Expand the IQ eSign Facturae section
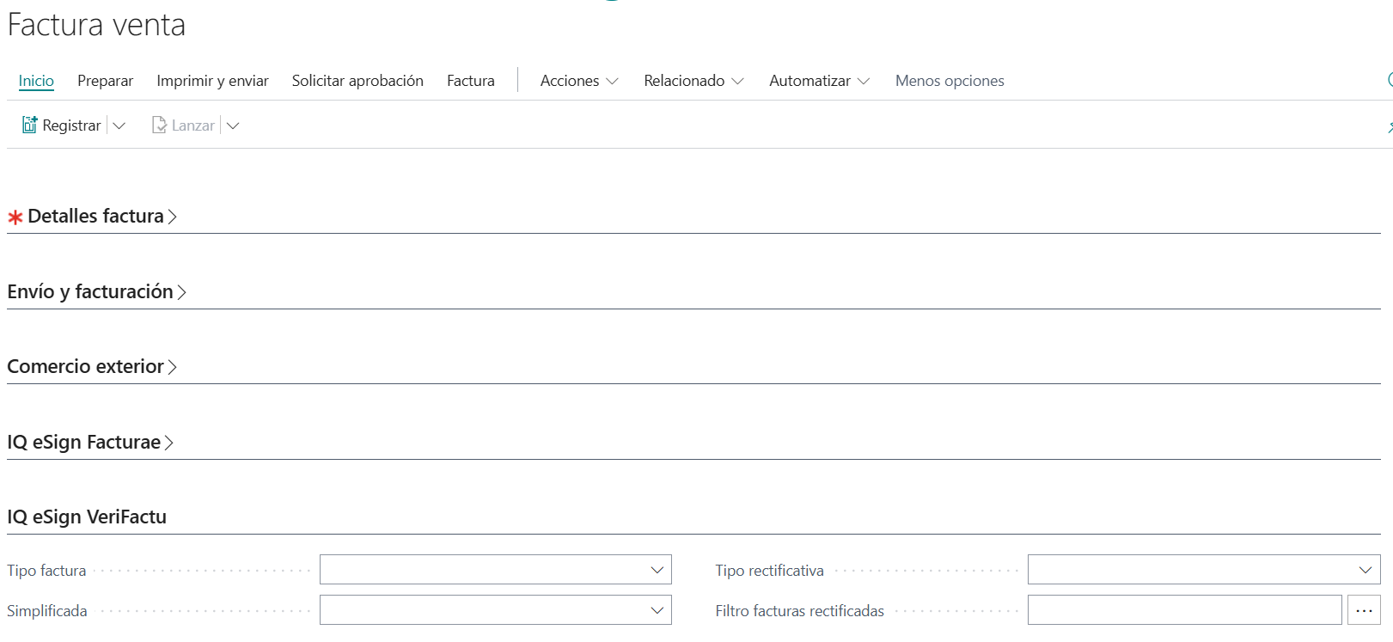Viewport: 1393px width, 642px height. tap(90, 442)
